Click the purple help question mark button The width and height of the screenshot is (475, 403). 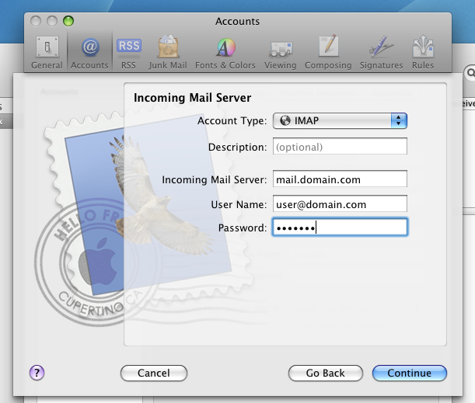pos(36,373)
